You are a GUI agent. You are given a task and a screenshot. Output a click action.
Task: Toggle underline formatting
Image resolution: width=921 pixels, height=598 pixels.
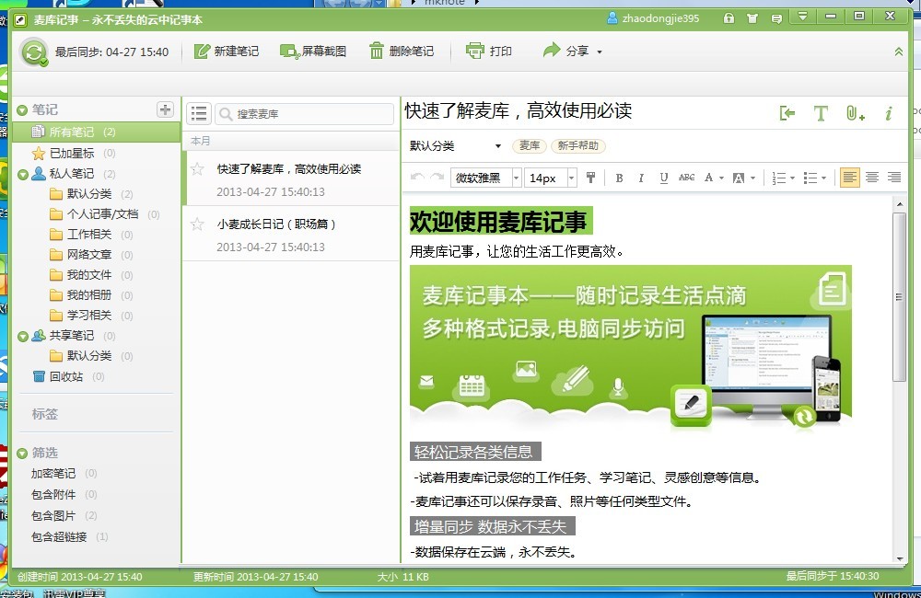664,178
